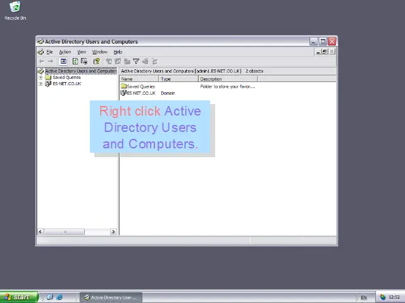Open filter options with the funnel icon
Image resolution: width=405 pixels, height=303 pixels.
[x=136, y=61]
